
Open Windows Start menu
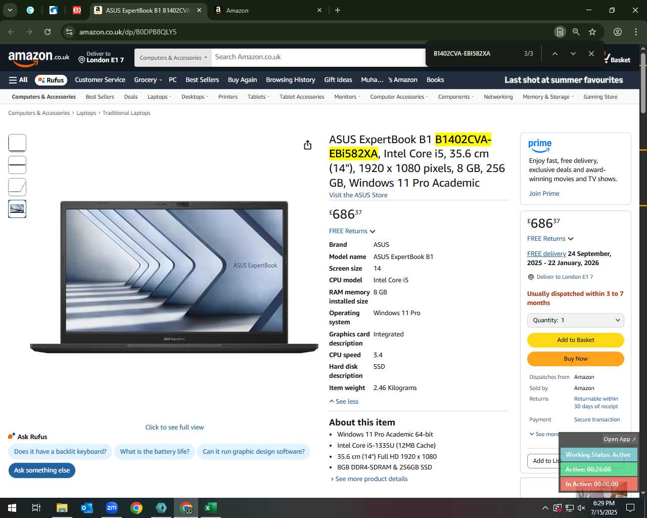12,508
